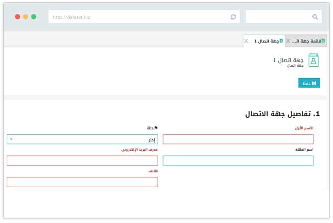Viewport: 333px width, 223px height.
Task: Click the flag icon next to حالة label
Action: pos(156,128)
